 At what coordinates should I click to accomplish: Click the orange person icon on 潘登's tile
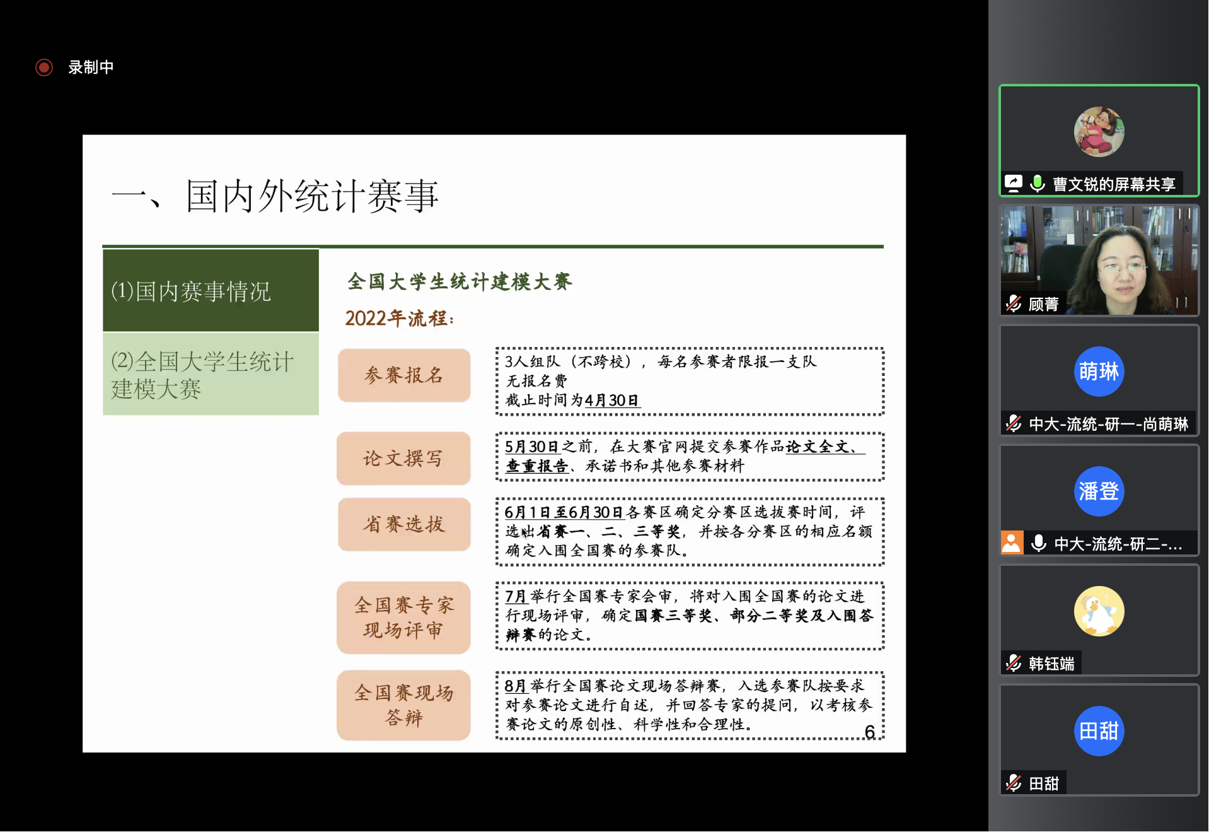point(1011,543)
